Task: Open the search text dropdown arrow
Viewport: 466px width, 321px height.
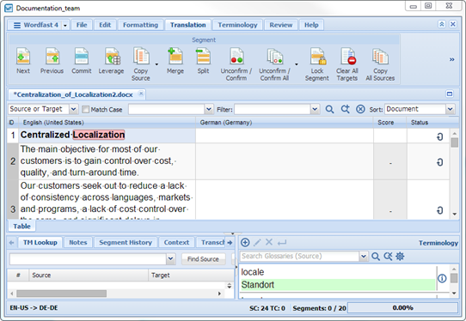Action: pos(209,109)
